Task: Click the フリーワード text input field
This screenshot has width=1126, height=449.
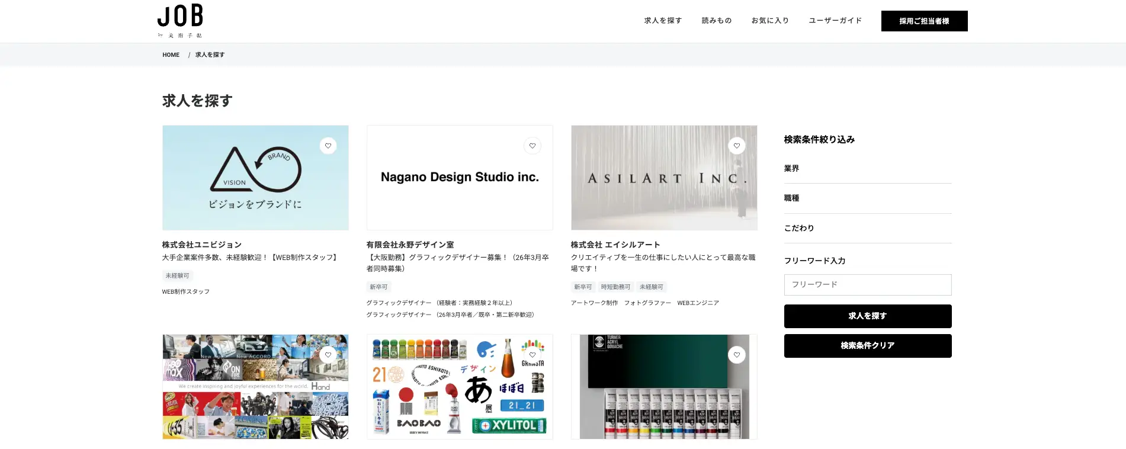Action: tap(867, 285)
